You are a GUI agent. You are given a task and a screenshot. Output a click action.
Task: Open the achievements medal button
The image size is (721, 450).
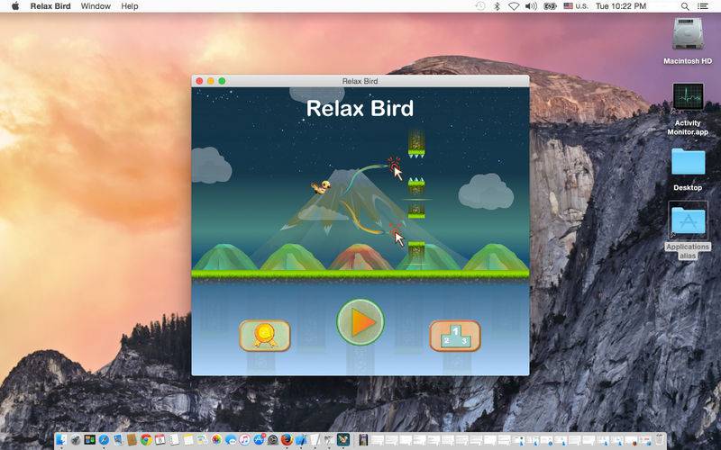265,335
